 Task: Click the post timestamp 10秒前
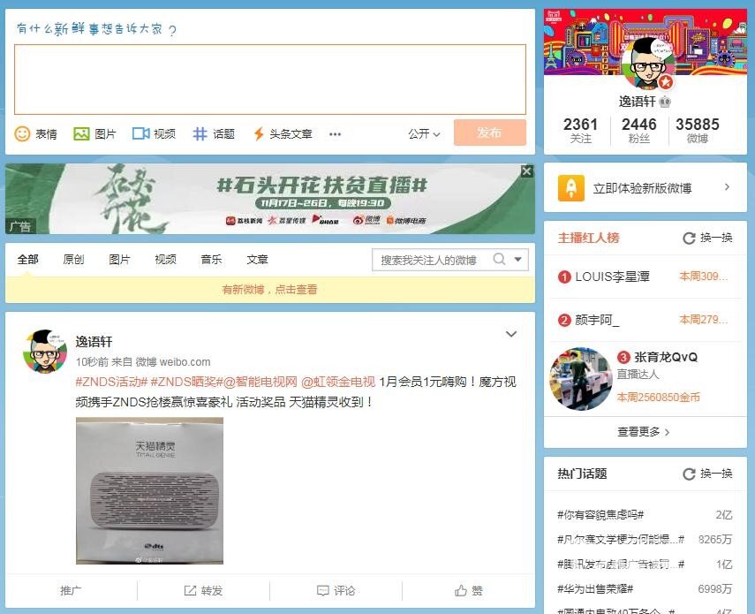click(92, 361)
